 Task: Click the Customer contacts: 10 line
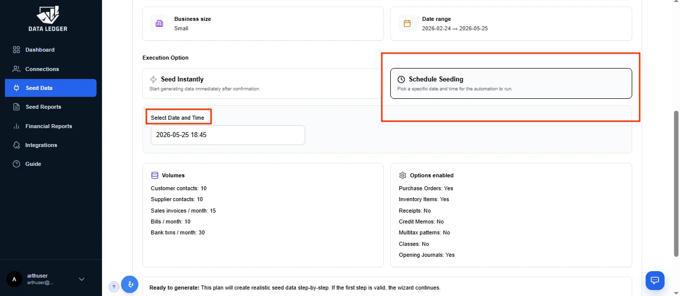(x=179, y=188)
